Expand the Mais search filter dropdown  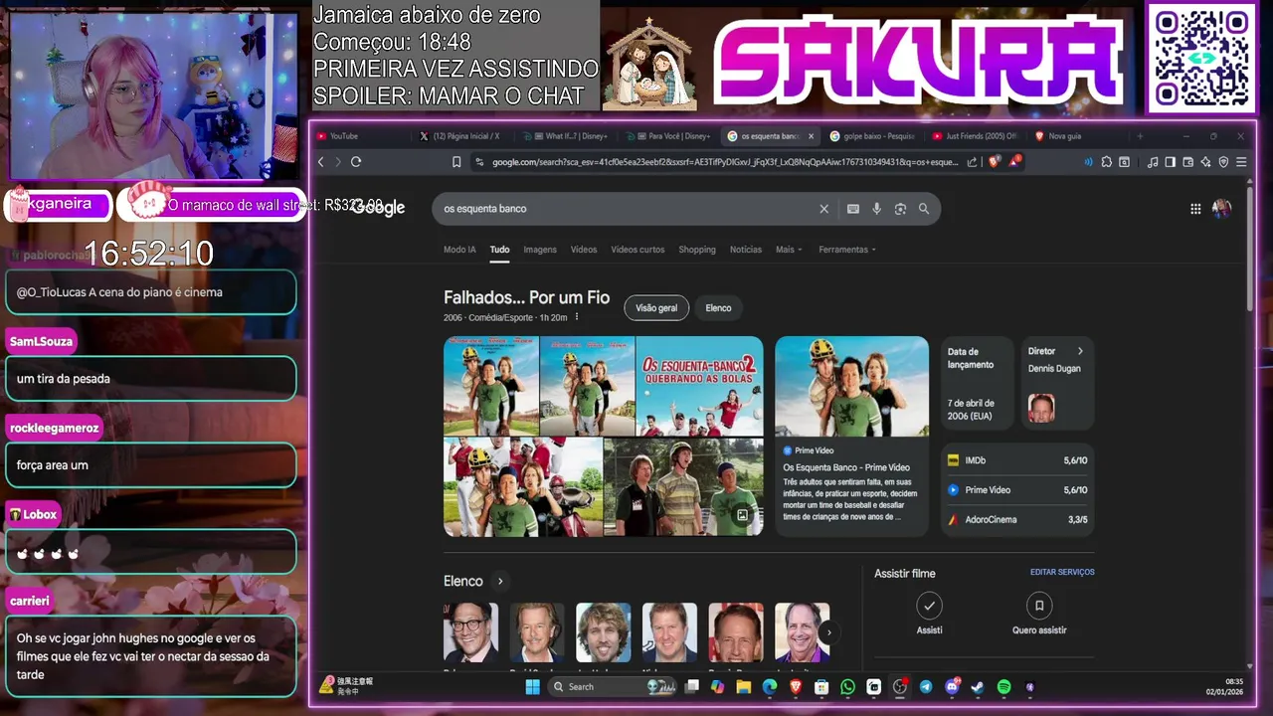click(x=789, y=250)
